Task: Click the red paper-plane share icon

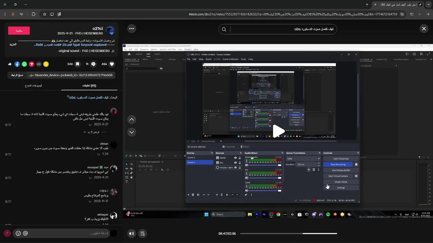Action: tap(31, 64)
